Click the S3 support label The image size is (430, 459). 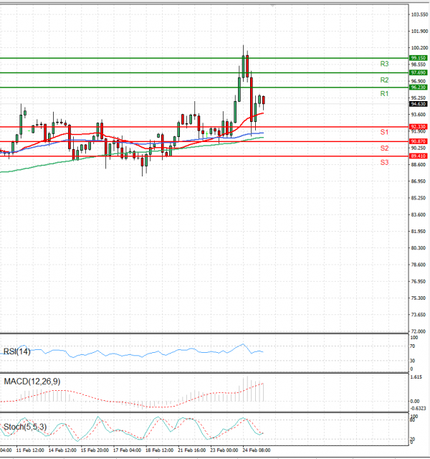point(384,163)
